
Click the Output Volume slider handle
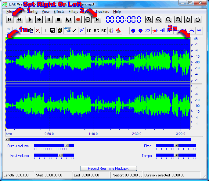67,145
